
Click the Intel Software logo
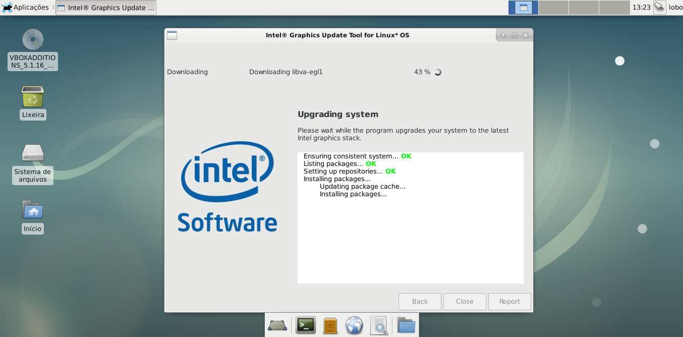click(227, 187)
